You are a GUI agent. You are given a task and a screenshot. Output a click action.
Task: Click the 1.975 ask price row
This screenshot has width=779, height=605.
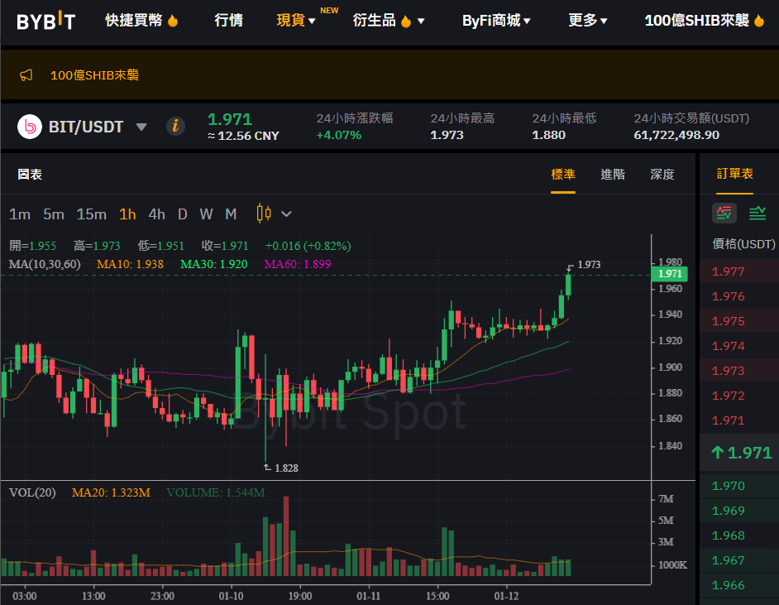tap(739, 321)
